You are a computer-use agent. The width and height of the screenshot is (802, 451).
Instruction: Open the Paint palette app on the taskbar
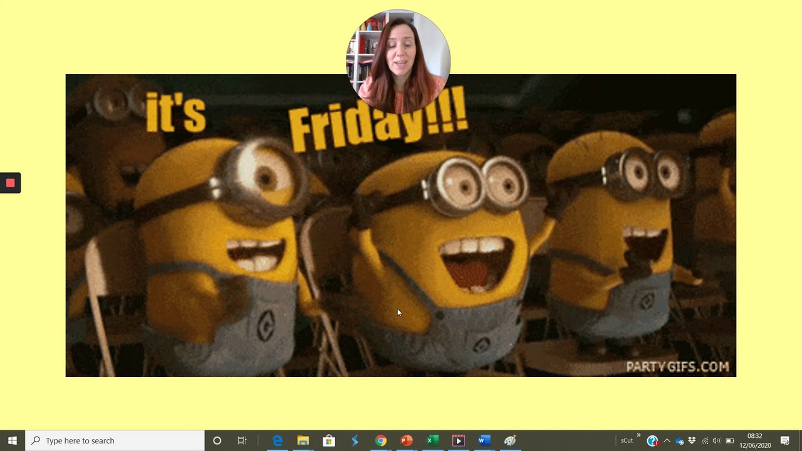coord(510,440)
